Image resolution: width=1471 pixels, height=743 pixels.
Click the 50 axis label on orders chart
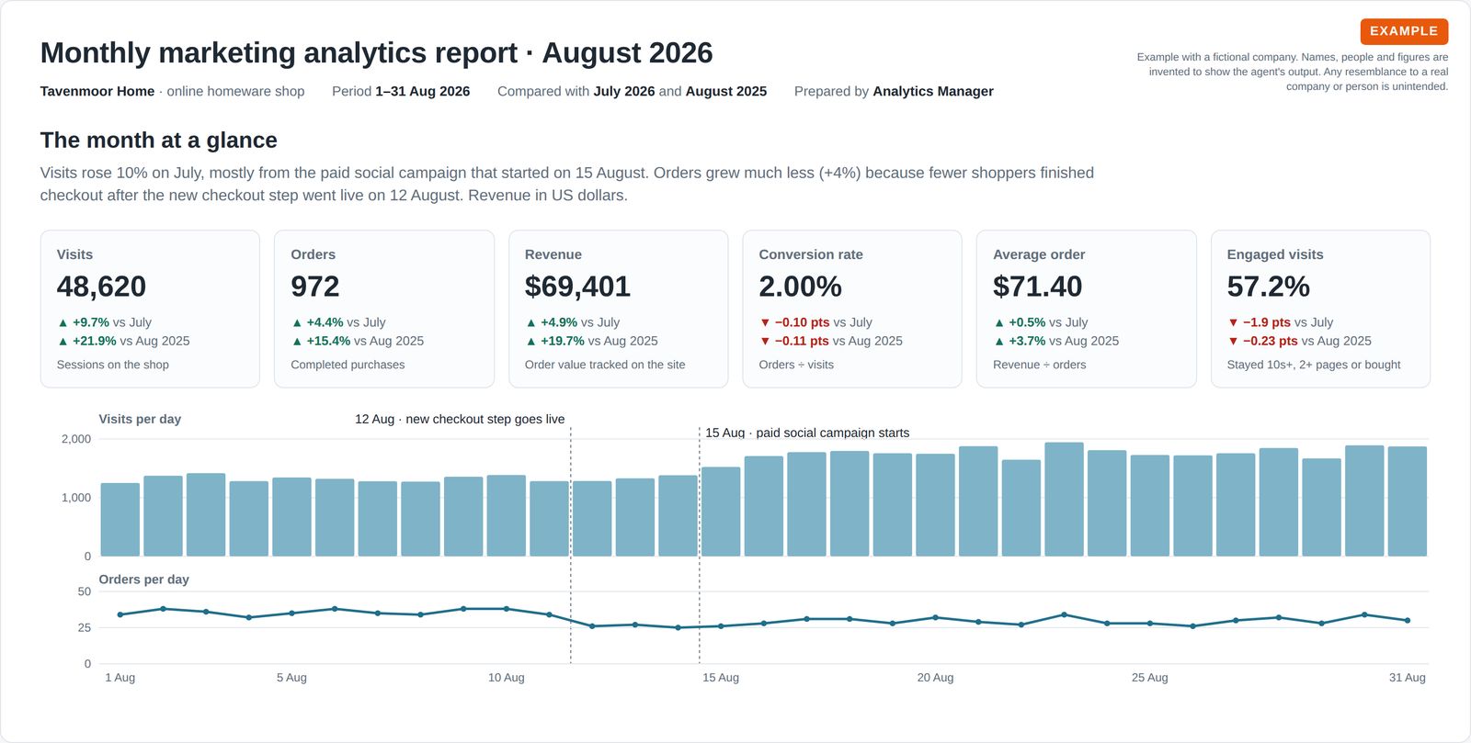pyautogui.click(x=85, y=591)
